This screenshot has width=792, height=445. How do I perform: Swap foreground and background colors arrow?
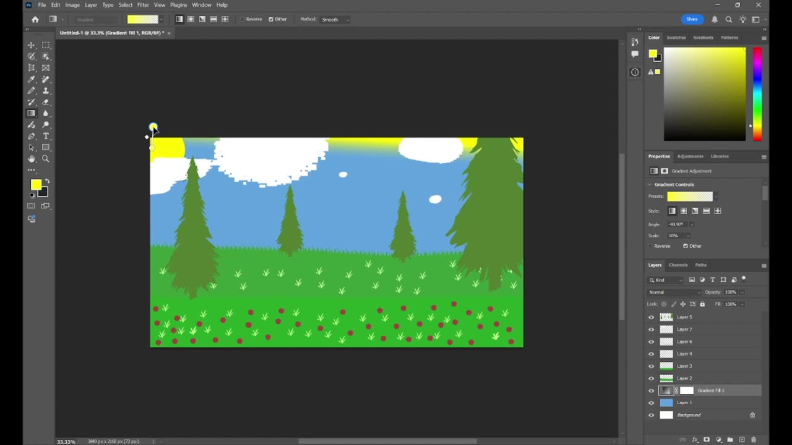click(47, 181)
